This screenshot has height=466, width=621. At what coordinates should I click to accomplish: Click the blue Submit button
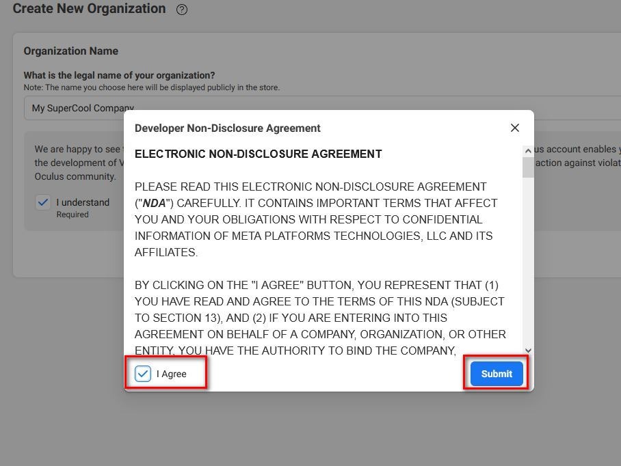(497, 374)
